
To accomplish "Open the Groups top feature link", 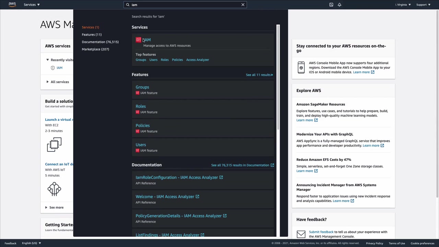I will (x=141, y=60).
